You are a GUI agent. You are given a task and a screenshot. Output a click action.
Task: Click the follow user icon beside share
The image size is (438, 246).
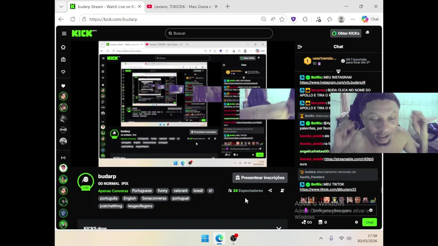click(x=282, y=191)
